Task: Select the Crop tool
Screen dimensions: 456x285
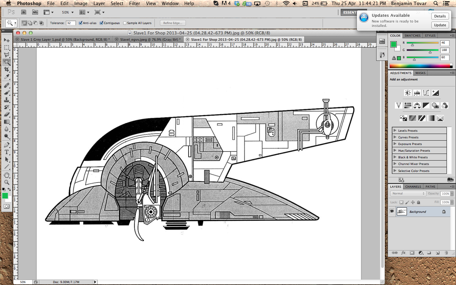Action: click(6, 69)
